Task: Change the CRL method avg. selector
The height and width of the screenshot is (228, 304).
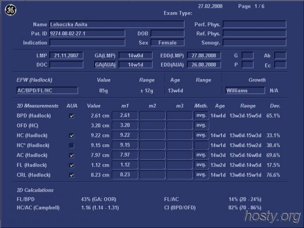Action: click(201, 175)
